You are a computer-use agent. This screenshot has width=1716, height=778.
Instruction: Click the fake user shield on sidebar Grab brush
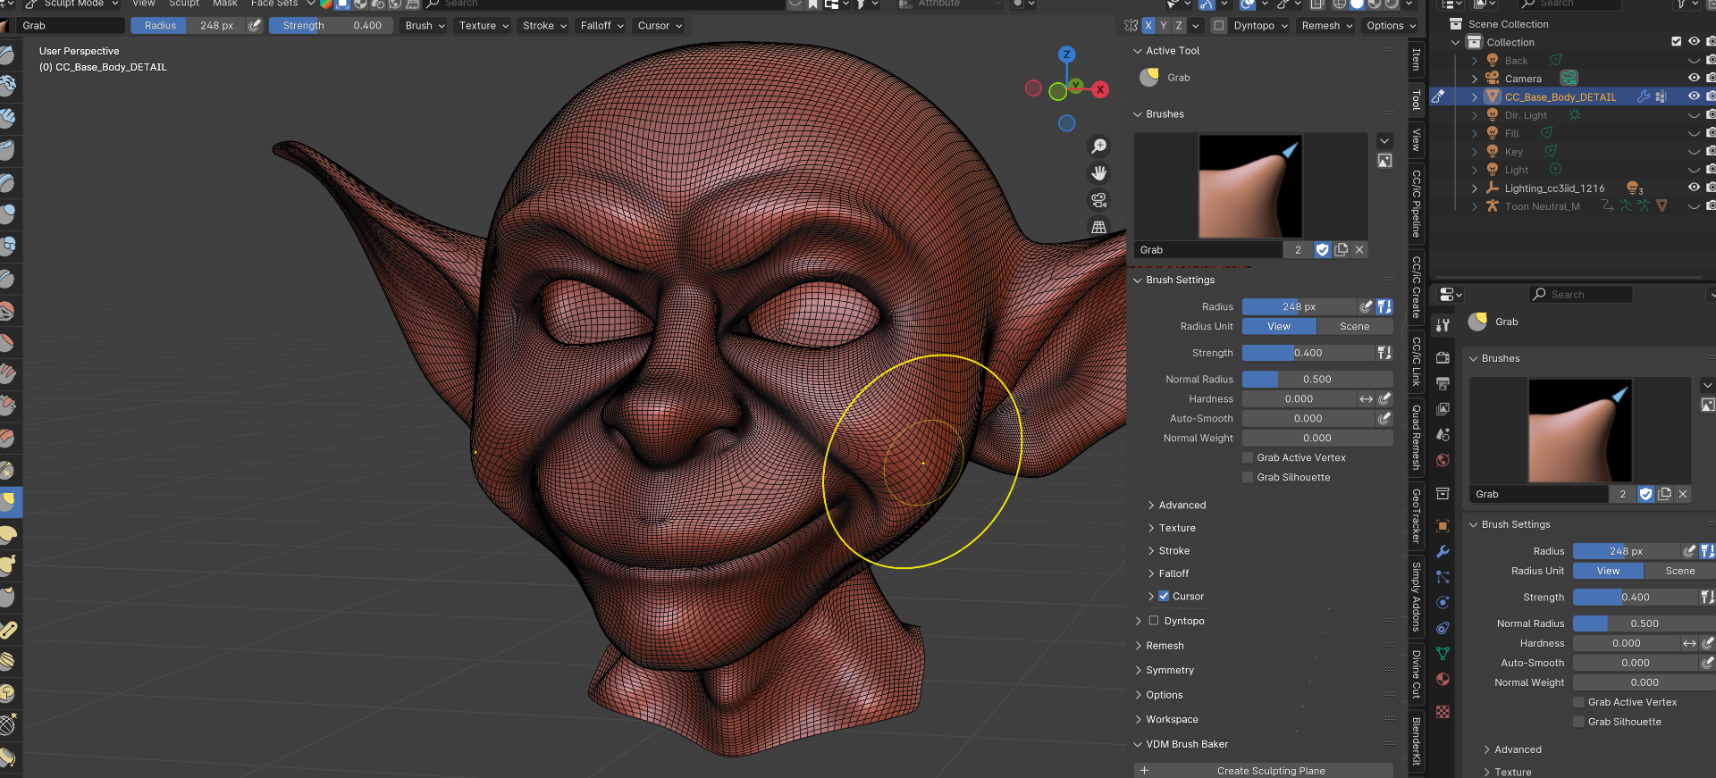1323,250
